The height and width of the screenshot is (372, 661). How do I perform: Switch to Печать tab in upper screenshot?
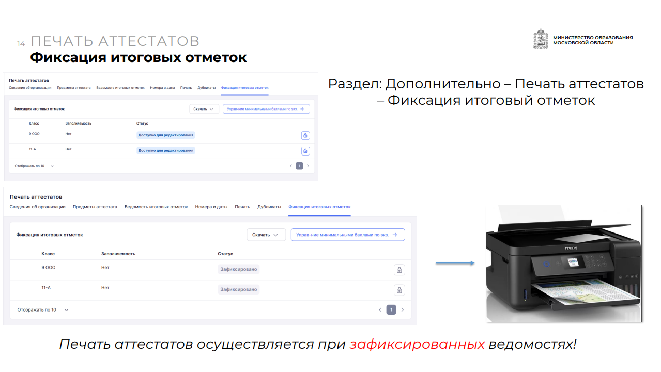186,88
